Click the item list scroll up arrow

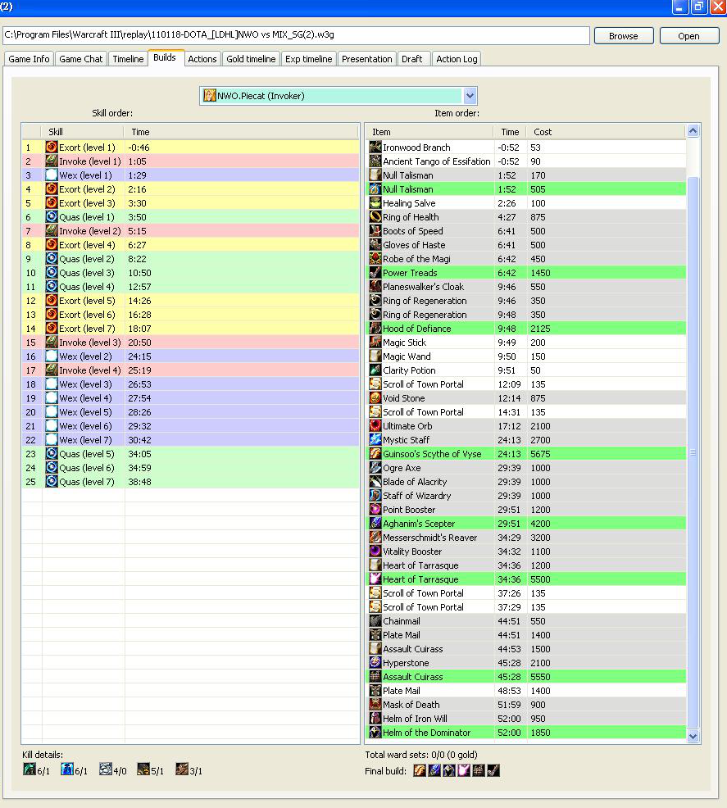pos(693,131)
